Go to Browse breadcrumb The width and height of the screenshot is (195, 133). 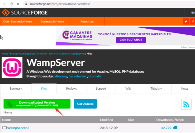pos(14,54)
